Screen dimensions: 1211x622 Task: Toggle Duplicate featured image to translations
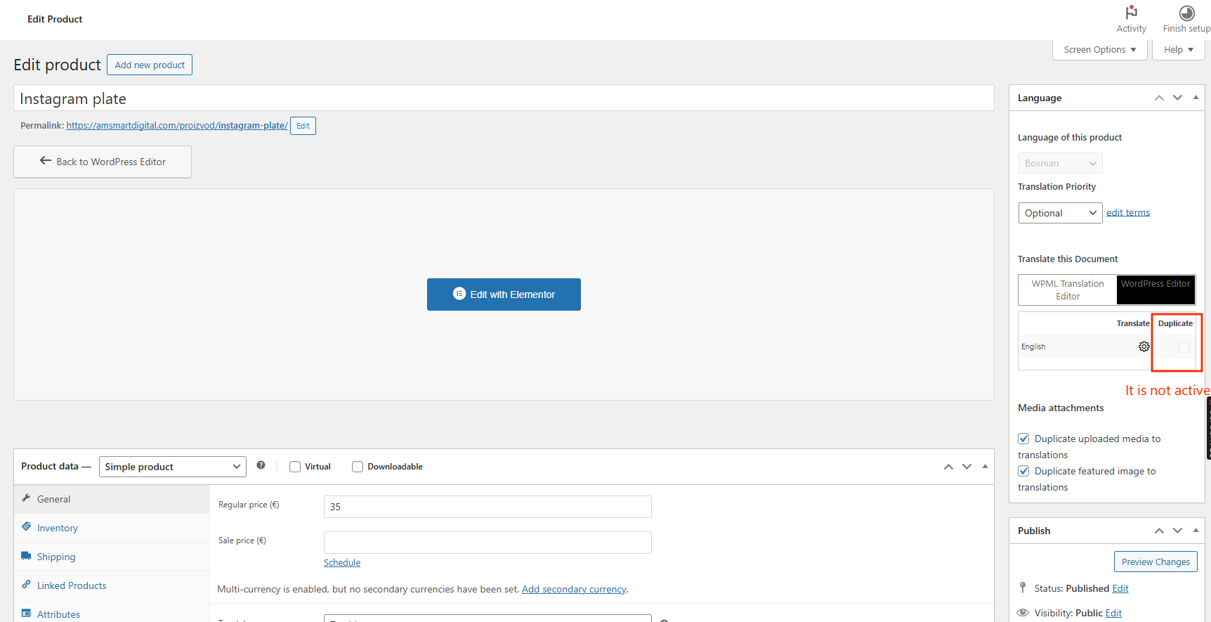tap(1023, 471)
